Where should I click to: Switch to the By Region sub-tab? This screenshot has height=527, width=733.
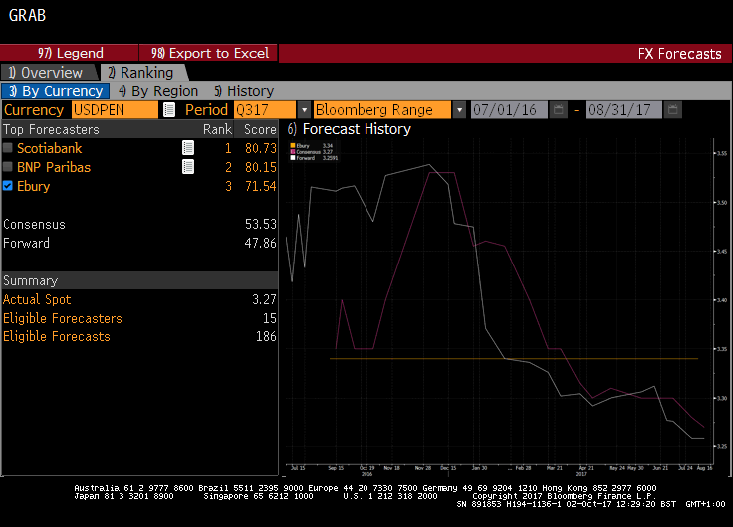(x=158, y=91)
